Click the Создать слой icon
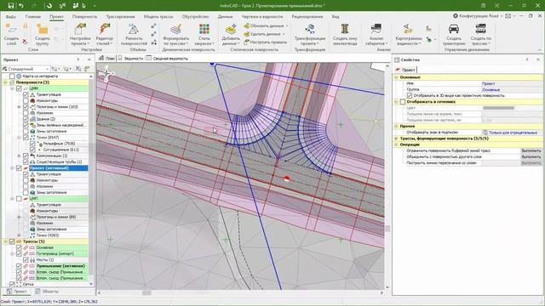 point(11,29)
